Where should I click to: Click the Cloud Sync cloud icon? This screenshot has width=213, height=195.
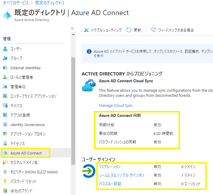point(89,85)
